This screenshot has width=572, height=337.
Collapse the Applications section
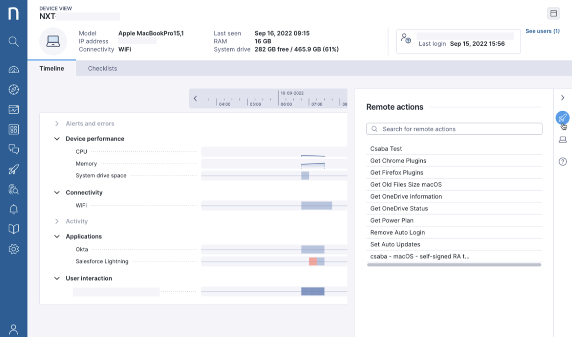[x=57, y=236]
